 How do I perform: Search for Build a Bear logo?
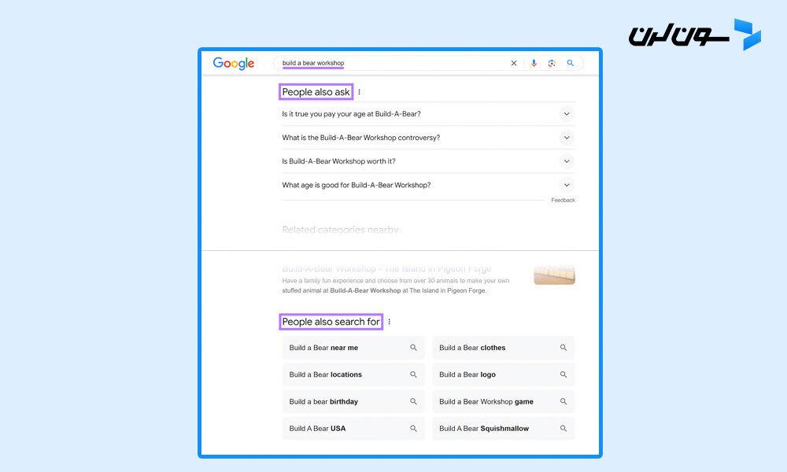click(504, 374)
